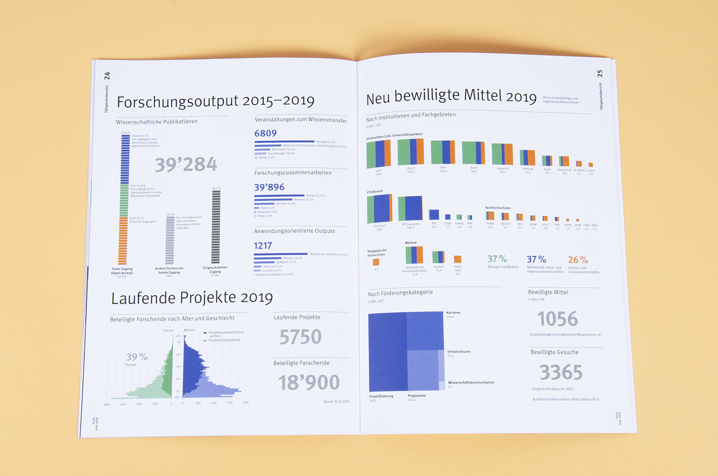Screen dimensions: 718x476
Task: Click the 1217 Anwendungsorientierte Outputs number
Action: point(262,246)
